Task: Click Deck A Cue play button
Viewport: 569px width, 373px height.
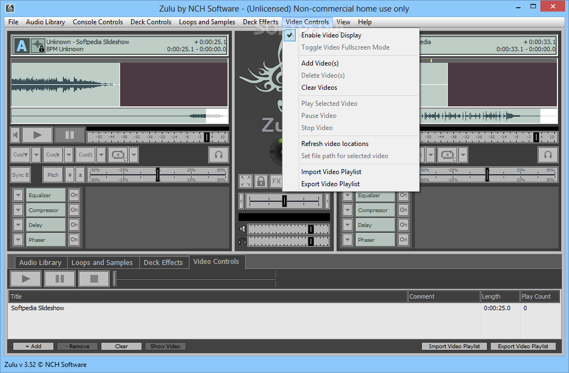Action: pyautogui.click(x=53, y=155)
